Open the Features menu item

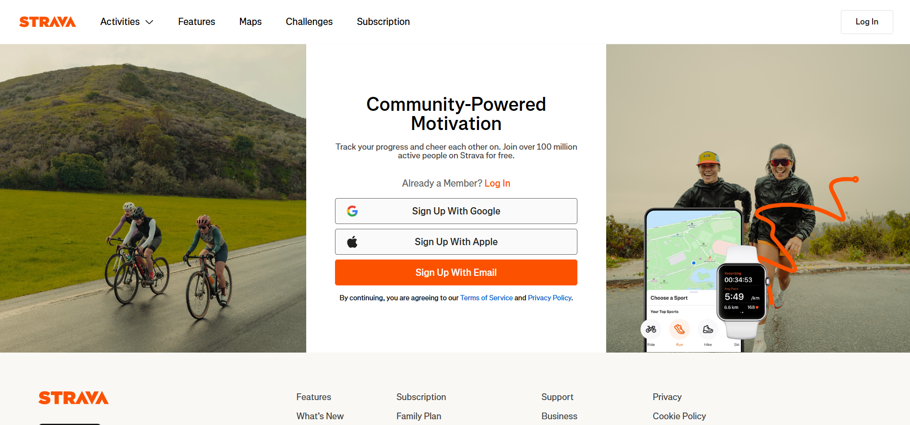click(196, 22)
